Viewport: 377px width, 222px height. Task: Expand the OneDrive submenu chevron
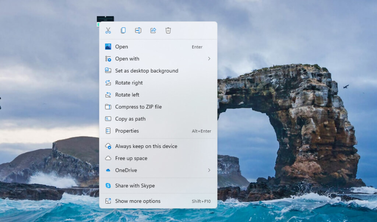pyautogui.click(x=209, y=170)
